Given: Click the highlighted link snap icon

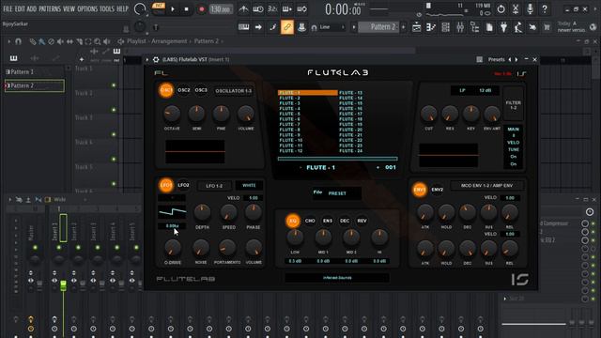Looking at the screenshot, I should (287, 27).
